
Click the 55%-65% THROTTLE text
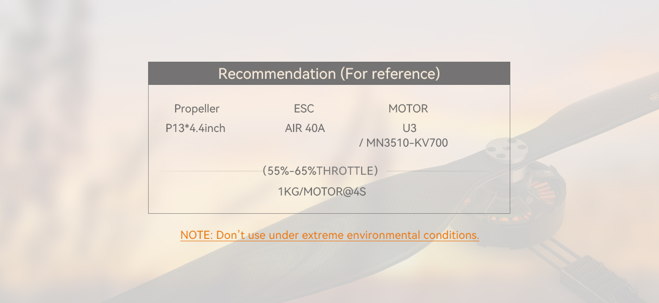pyautogui.click(x=320, y=171)
